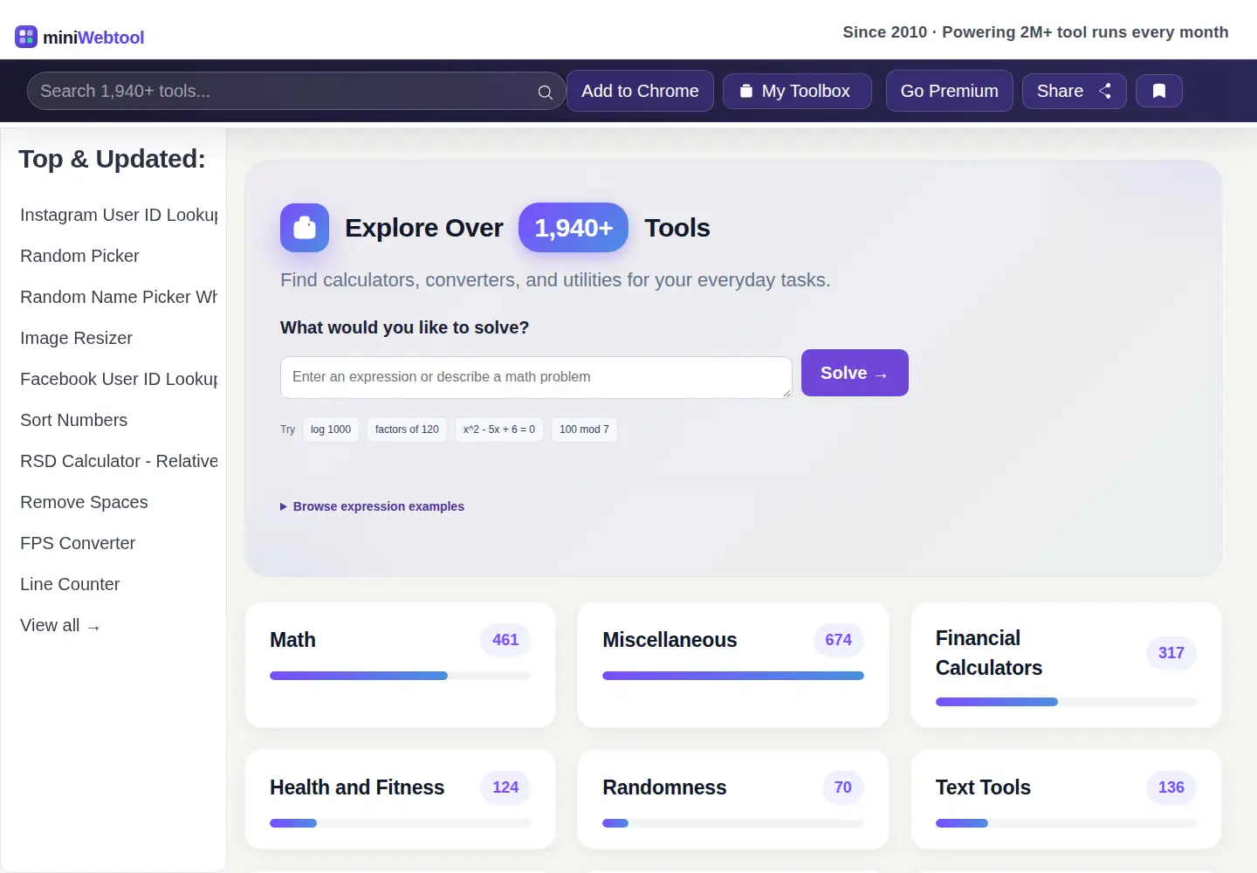This screenshot has width=1257, height=873.
Task: Open the Randomness category card
Action: coord(733,799)
